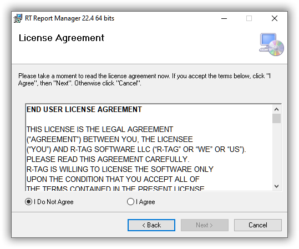
Task: Click the computer and CD setup graphic
Action: [271, 44]
